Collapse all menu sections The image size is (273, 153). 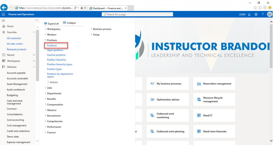click(x=69, y=23)
